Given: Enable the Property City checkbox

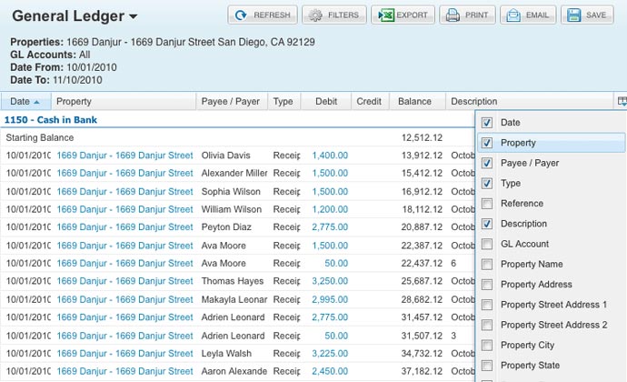Looking at the screenshot, I should [x=487, y=345].
